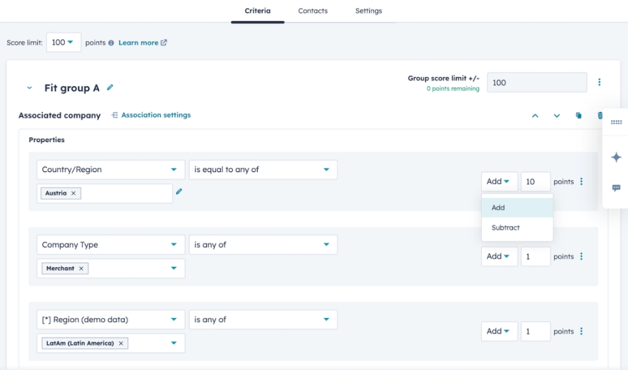This screenshot has height=370, width=628.
Task: Click the pencil icon beside Fit group A
Action: click(x=111, y=88)
